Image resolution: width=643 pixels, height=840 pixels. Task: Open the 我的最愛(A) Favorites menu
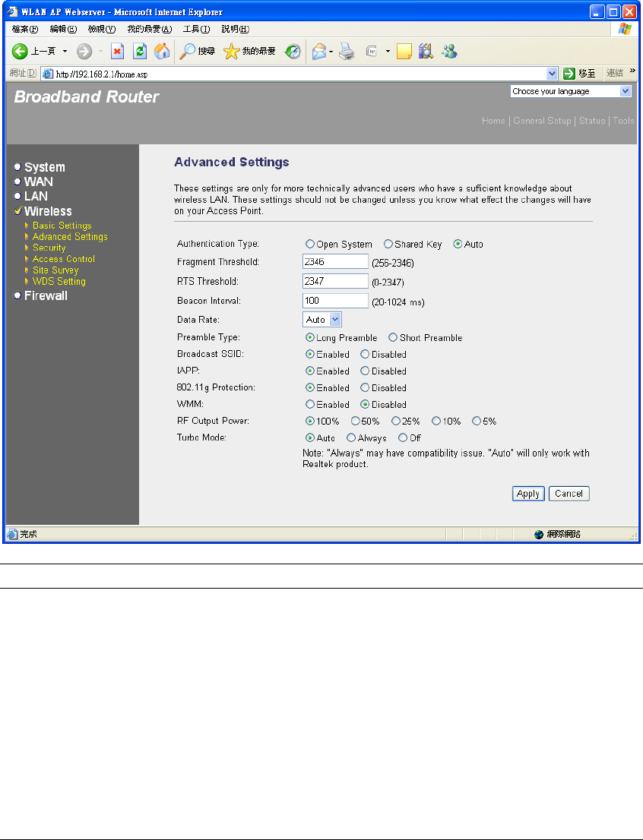click(x=150, y=30)
